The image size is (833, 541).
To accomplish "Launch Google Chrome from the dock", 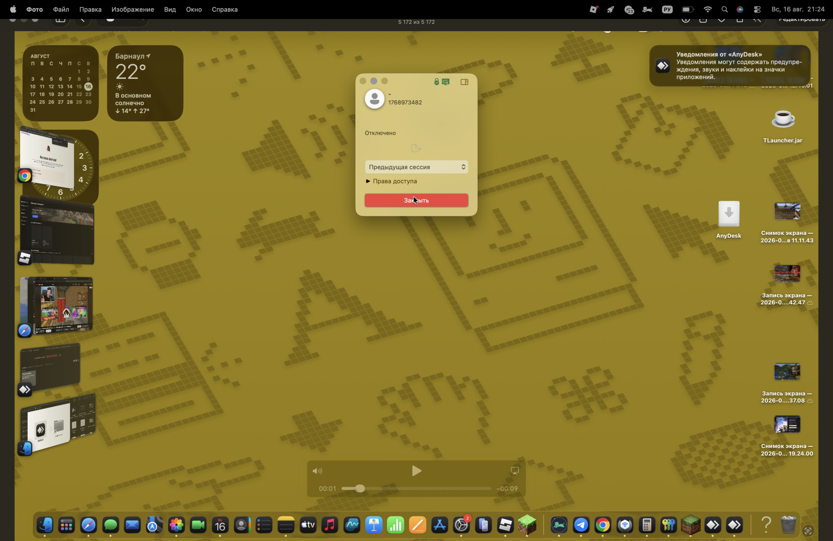I will pyautogui.click(x=603, y=525).
